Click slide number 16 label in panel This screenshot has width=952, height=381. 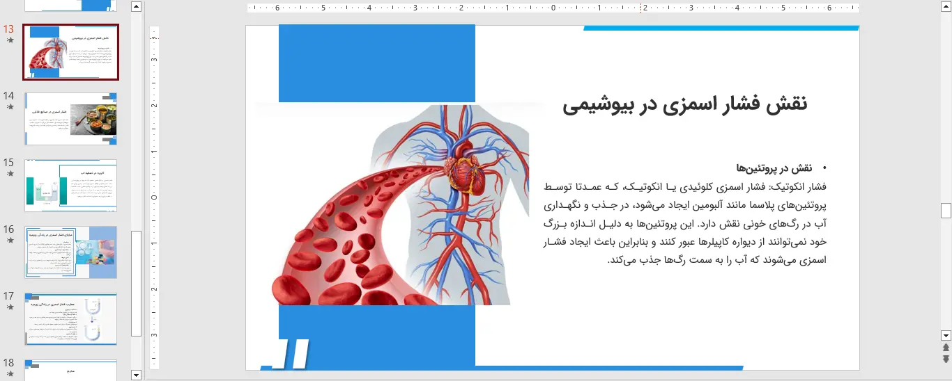[x=9, y=229]
